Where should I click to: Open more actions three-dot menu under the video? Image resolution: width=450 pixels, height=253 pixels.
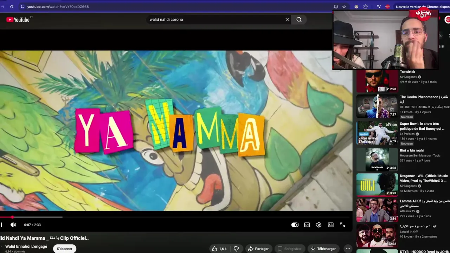click(348, 249)
